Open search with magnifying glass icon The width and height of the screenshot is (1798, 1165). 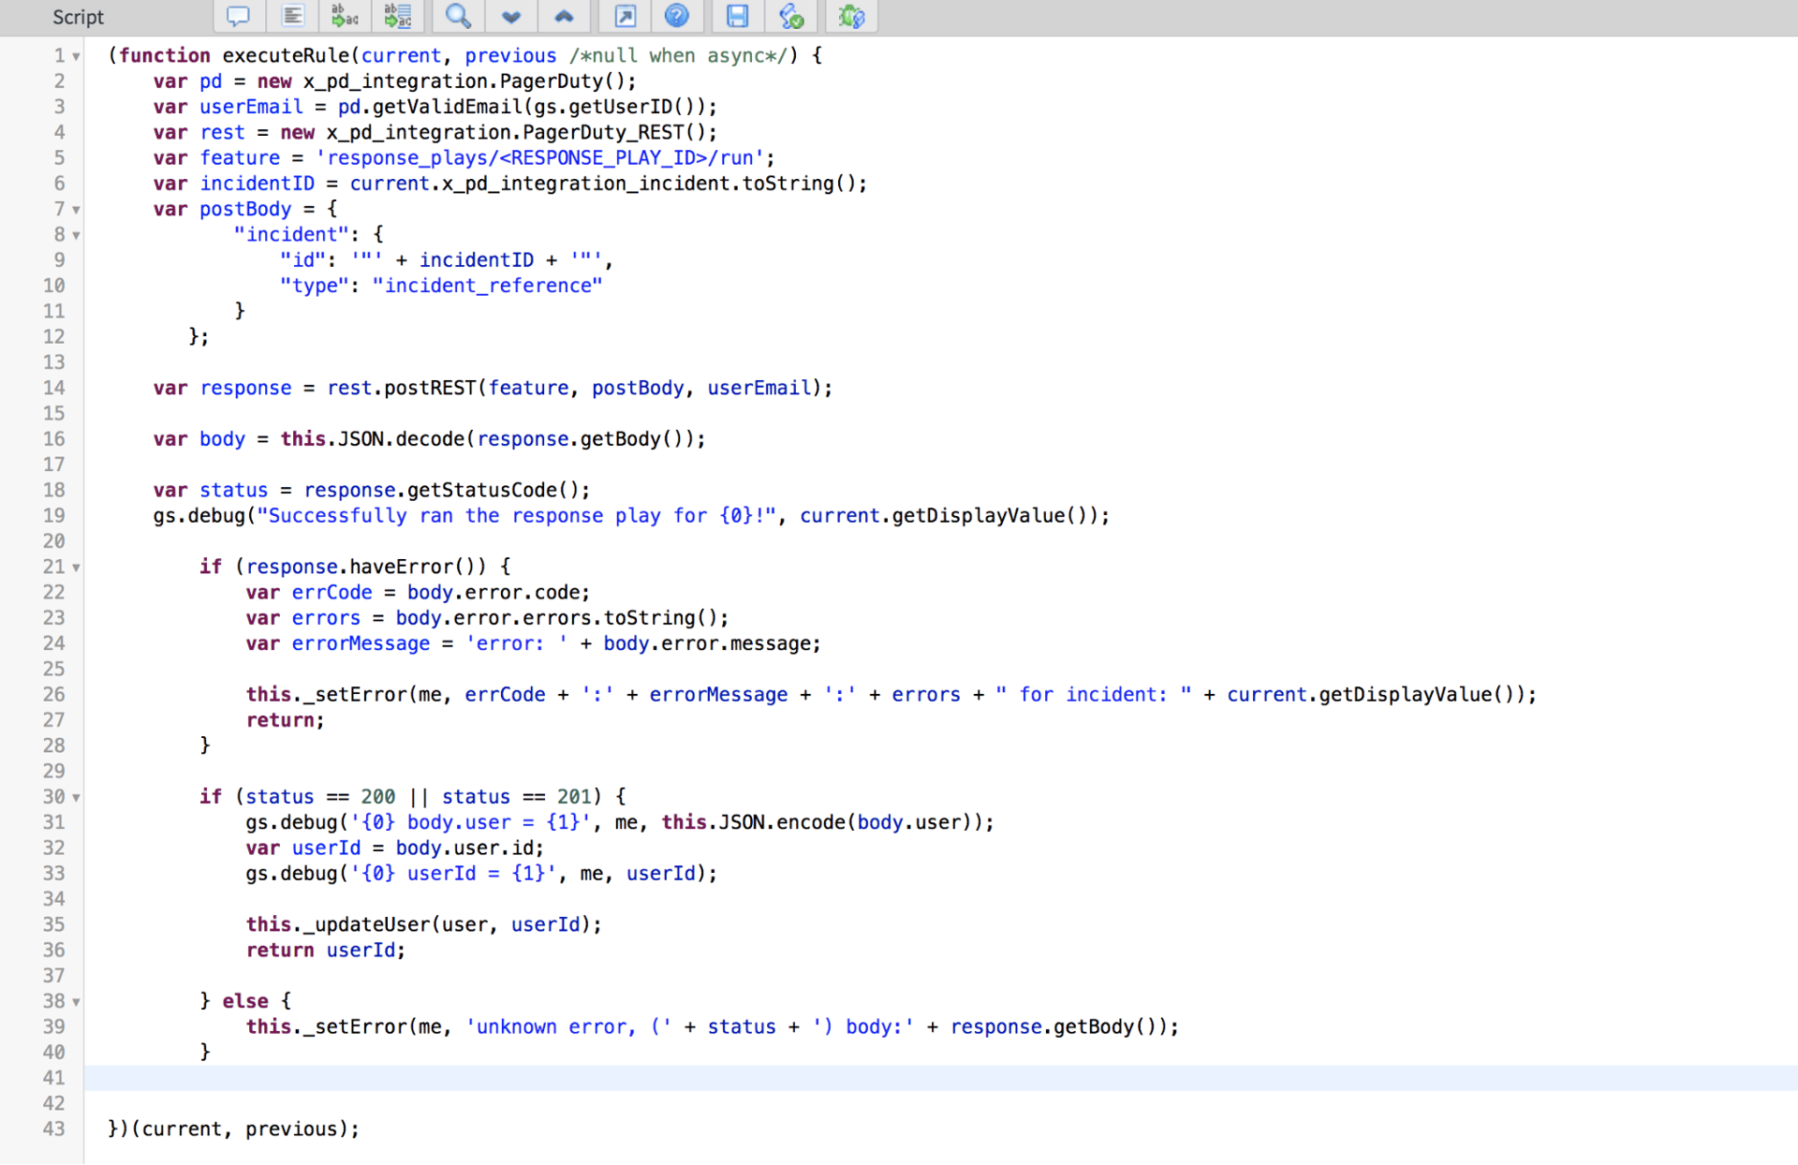(x=457, y=16)
